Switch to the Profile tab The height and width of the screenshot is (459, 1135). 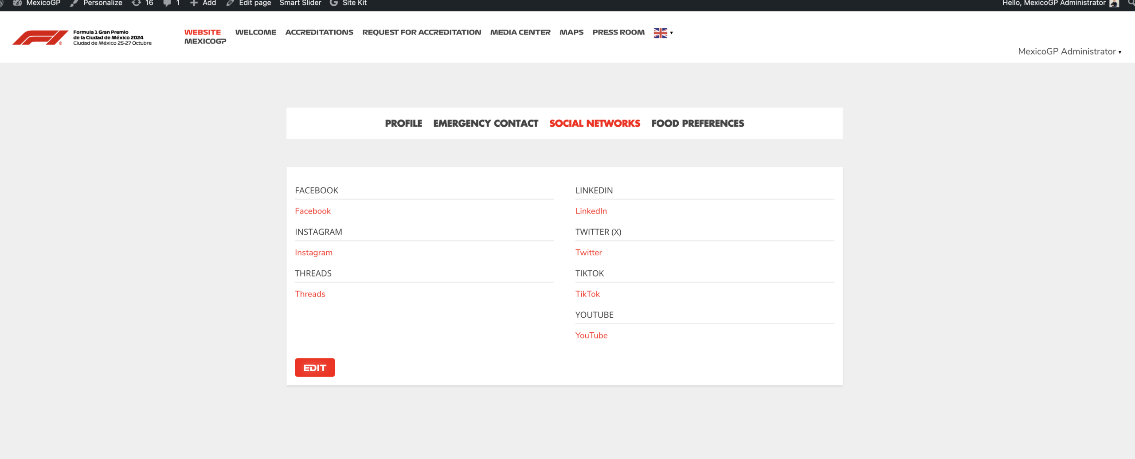tap(403, 123)
